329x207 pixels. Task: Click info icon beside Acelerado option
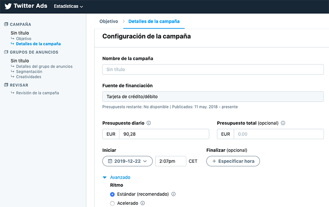coord(143,203)
